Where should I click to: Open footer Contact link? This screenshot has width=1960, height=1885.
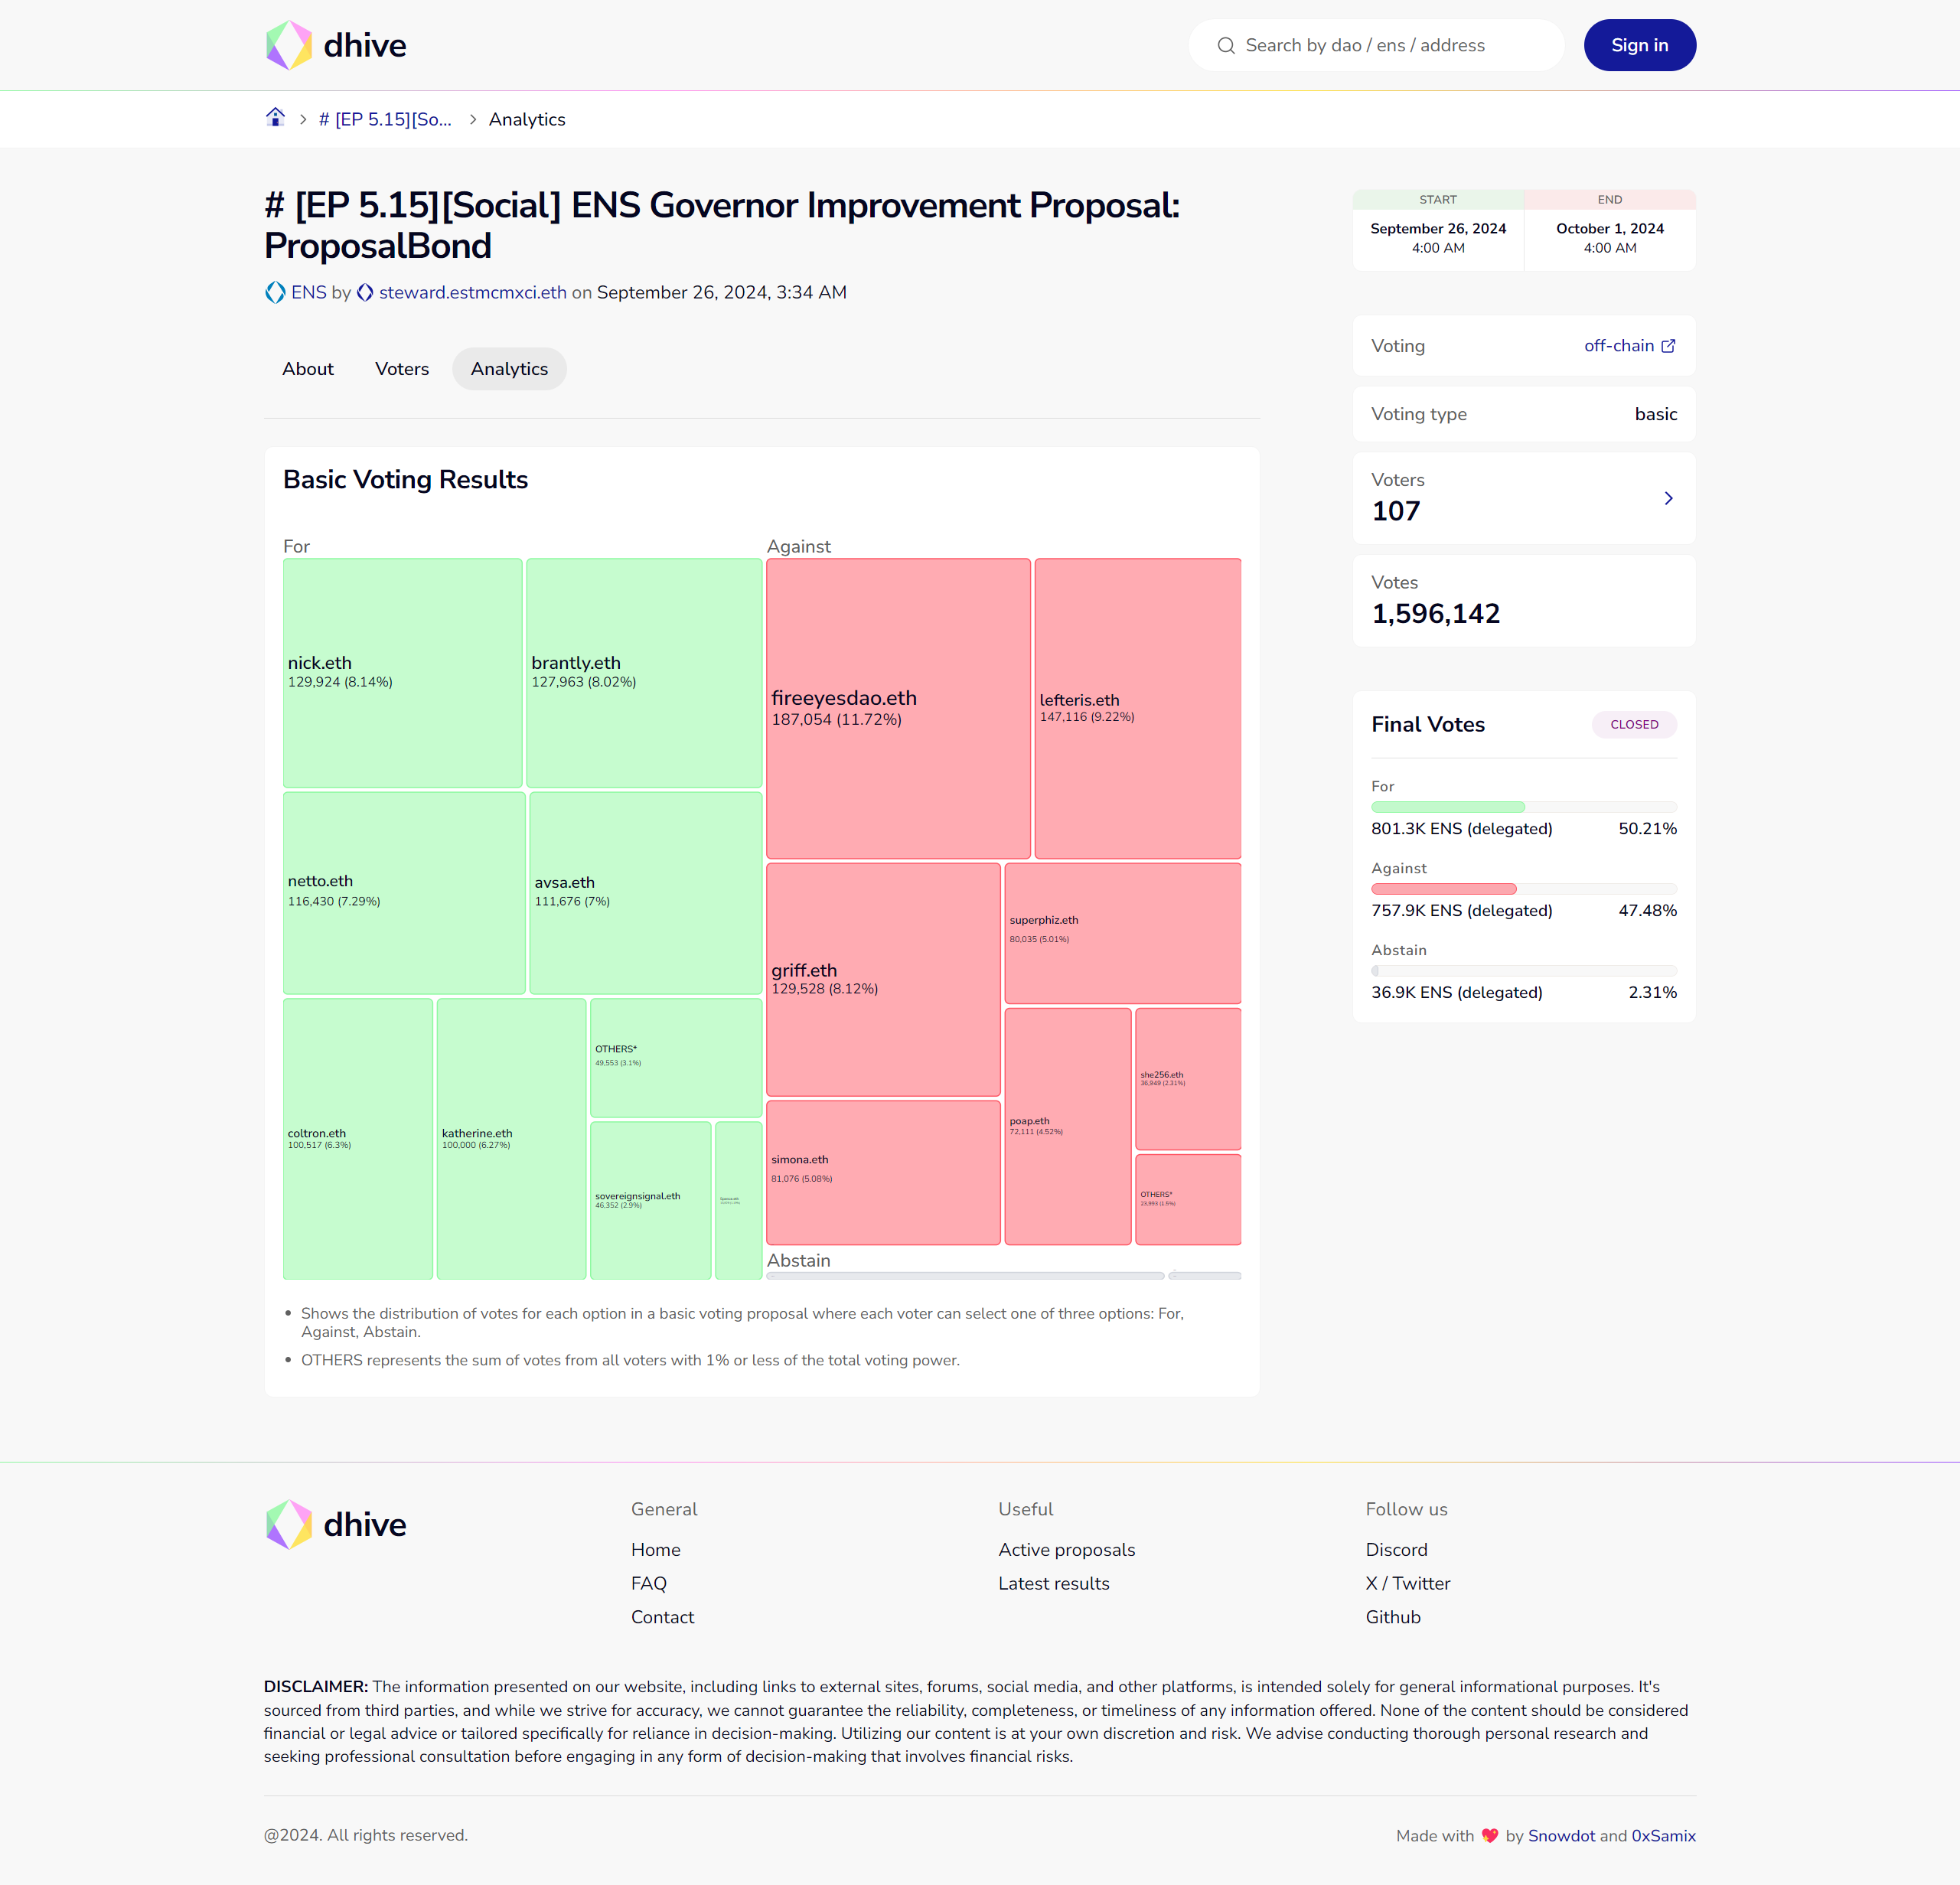coord(662,1617)
